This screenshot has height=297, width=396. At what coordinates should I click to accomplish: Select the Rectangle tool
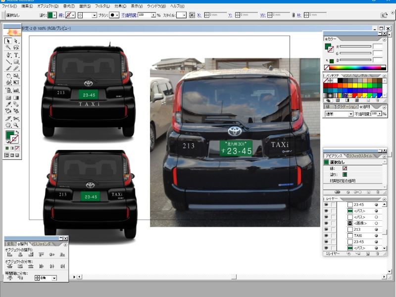[x=16, y=61]
